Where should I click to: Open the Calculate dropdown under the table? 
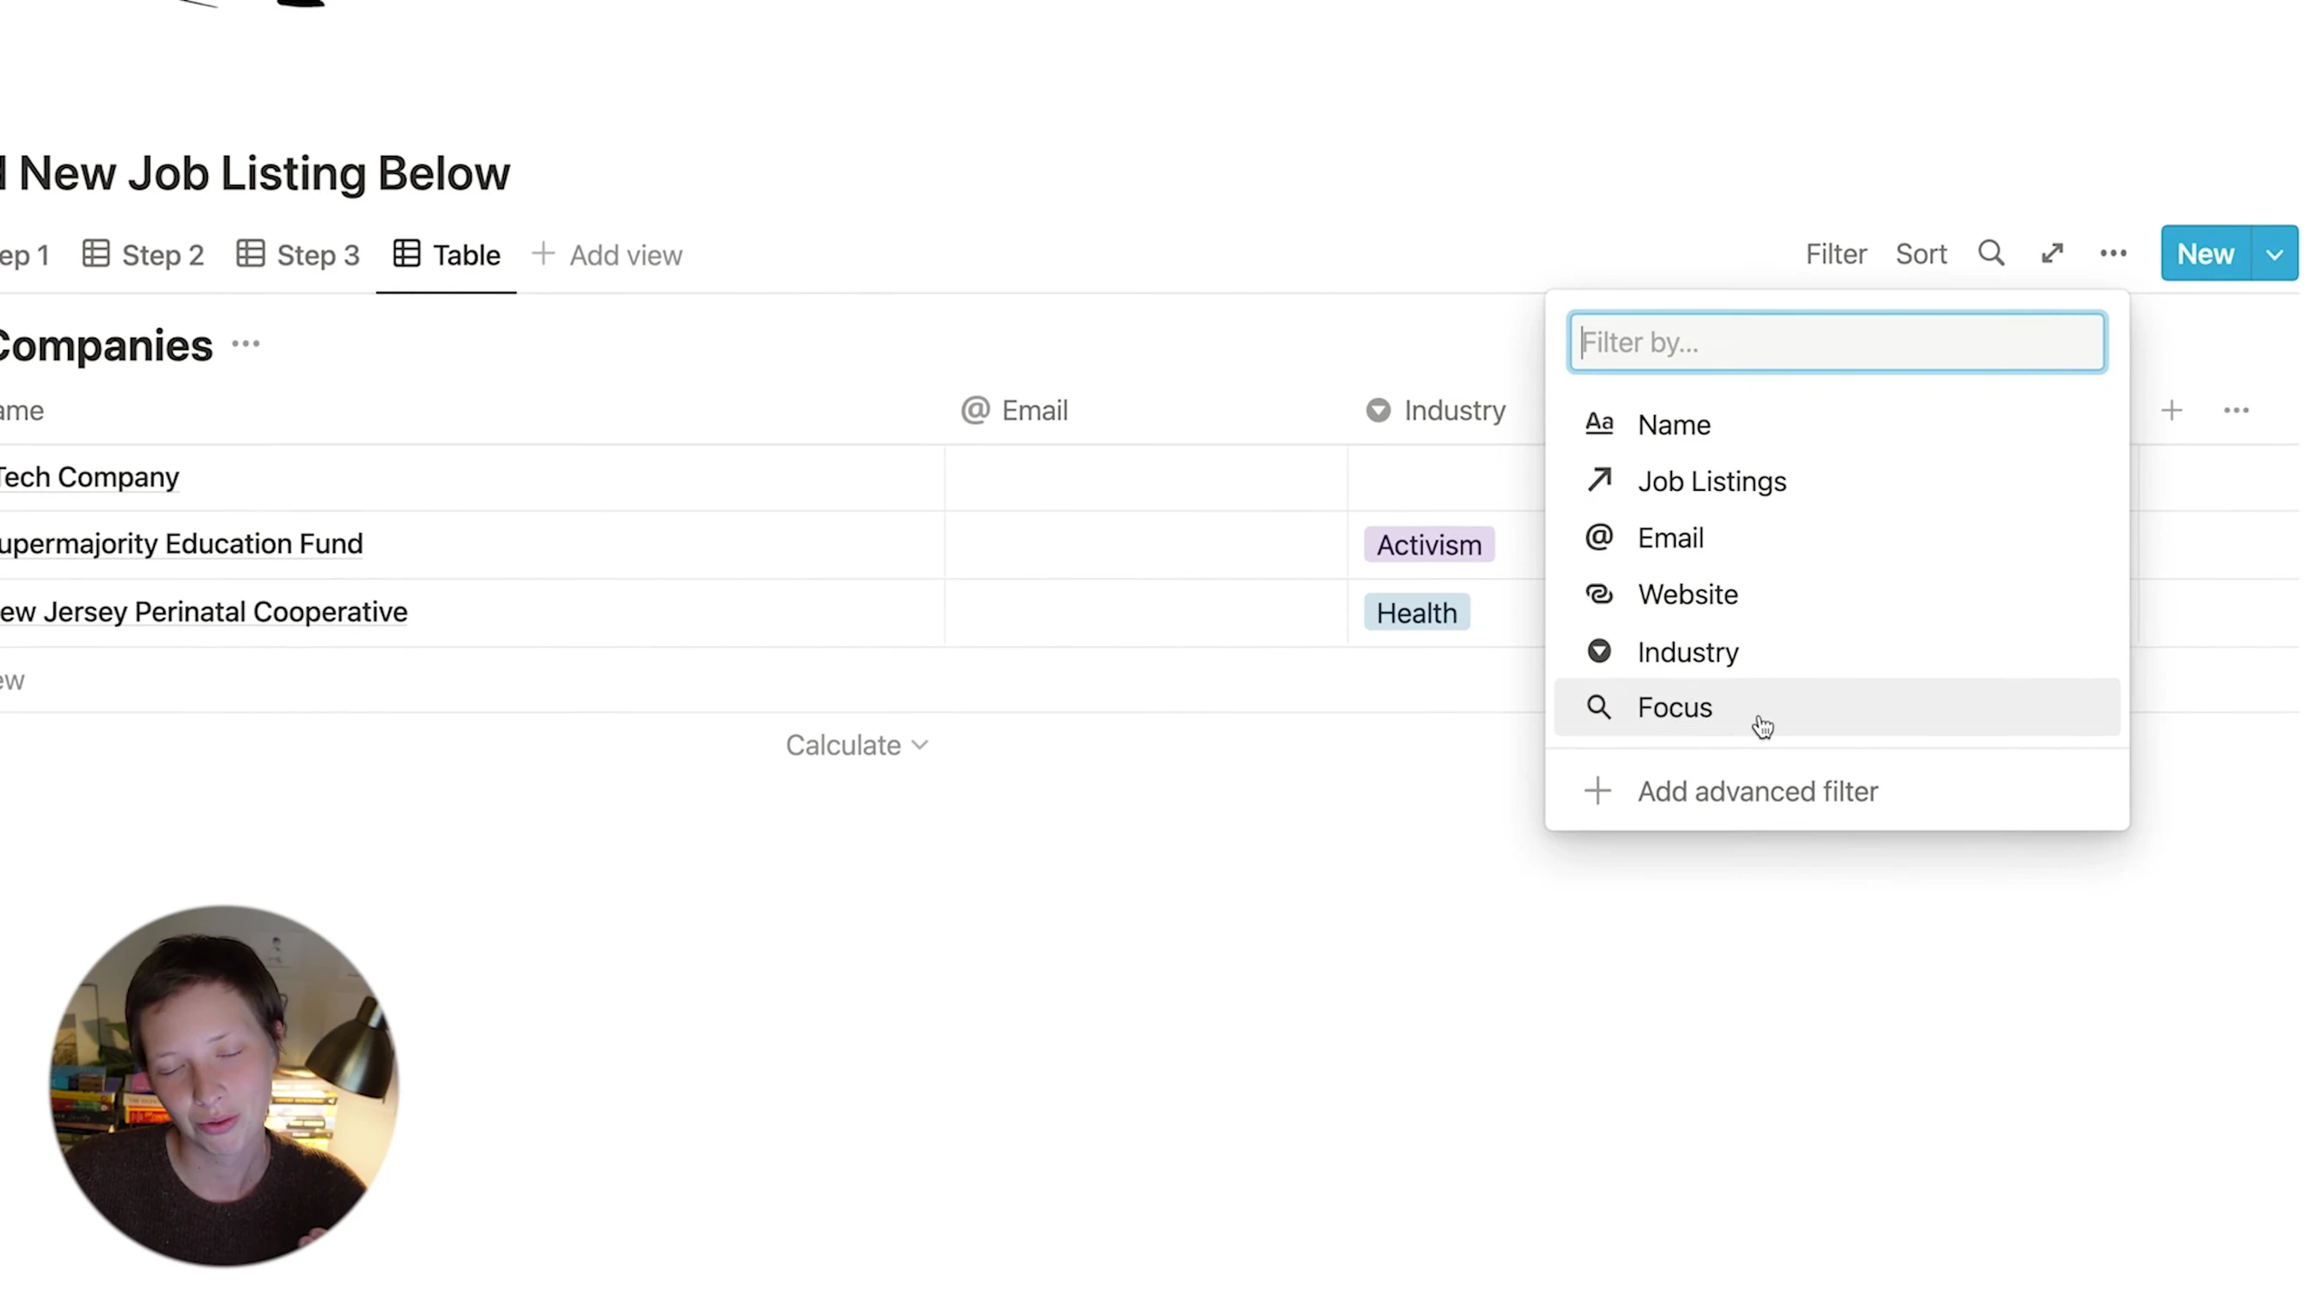857,745
